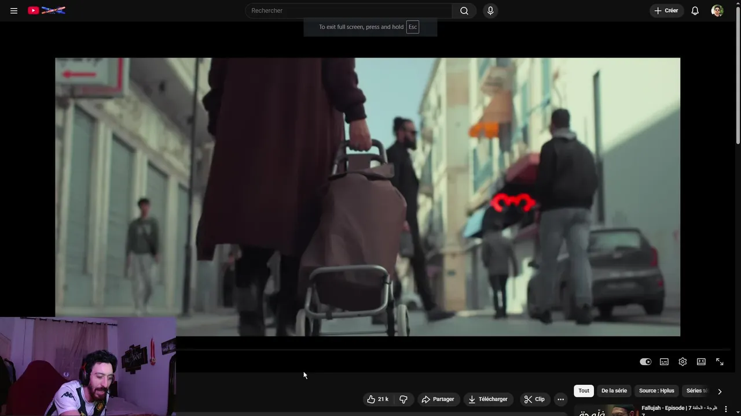
Task: Go to the YouTube home logo
Action: [x=46, y=10]
